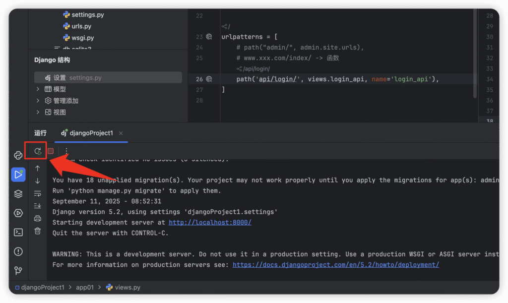Open the Git version control tool window

tap(18, 270)
